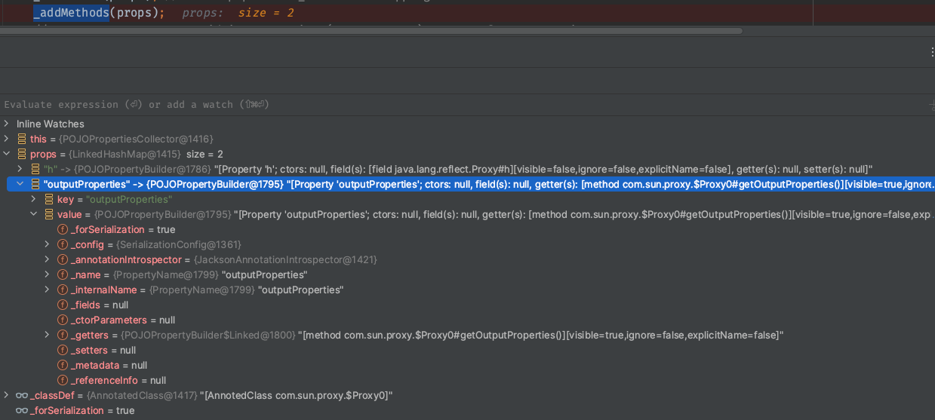Click _addMethods in the code editor
This screenshot has height=420, width=935.
click(x=72, y=13)
